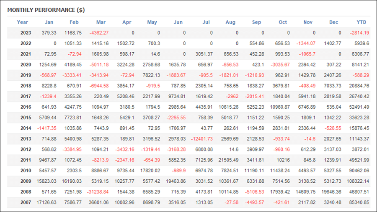The width and height of the screenshot is (377, 212).
Task: Click the Monthly Performance ($) heading
Action: coord(46,10)
